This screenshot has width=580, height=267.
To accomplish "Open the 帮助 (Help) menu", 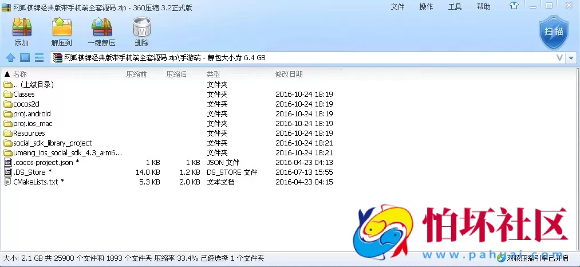I will point(483,7).
